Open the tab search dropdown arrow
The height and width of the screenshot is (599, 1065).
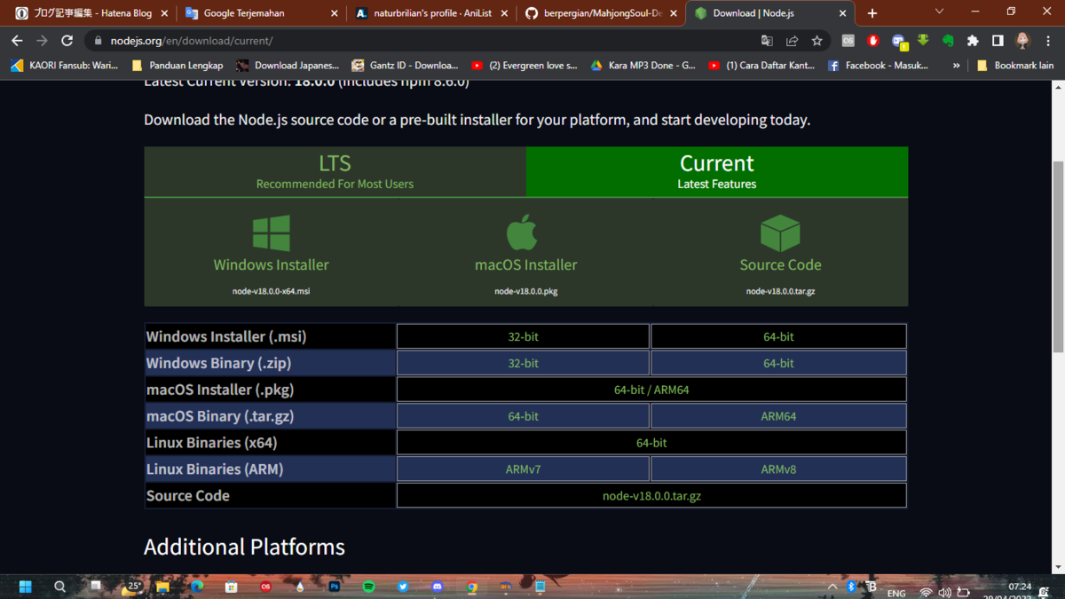pos(939,12)
